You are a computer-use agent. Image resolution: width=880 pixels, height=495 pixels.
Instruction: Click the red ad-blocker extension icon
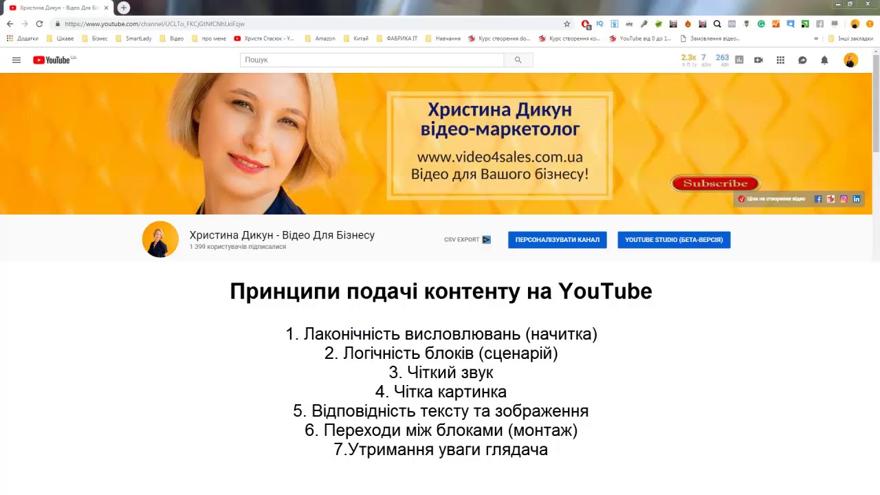coord(585,23)
